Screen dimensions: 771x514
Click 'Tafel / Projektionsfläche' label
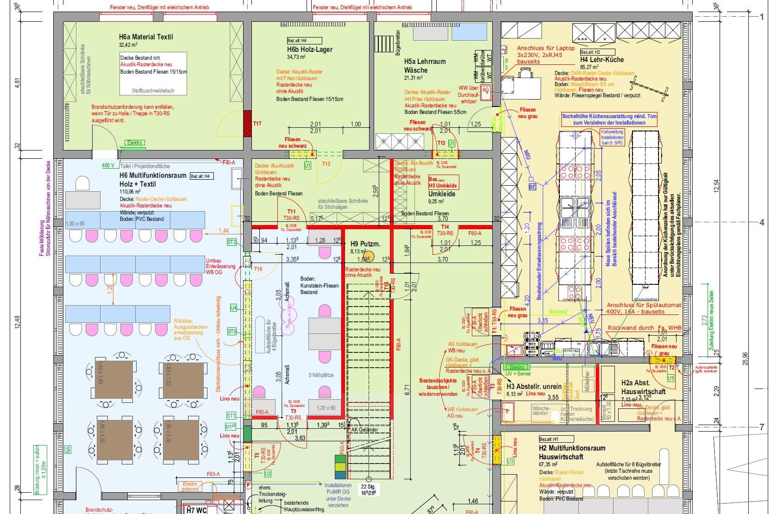[x=145, y=166]
